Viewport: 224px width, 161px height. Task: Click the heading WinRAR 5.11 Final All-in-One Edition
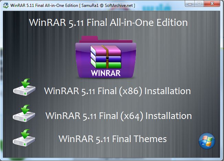(108, 23)
